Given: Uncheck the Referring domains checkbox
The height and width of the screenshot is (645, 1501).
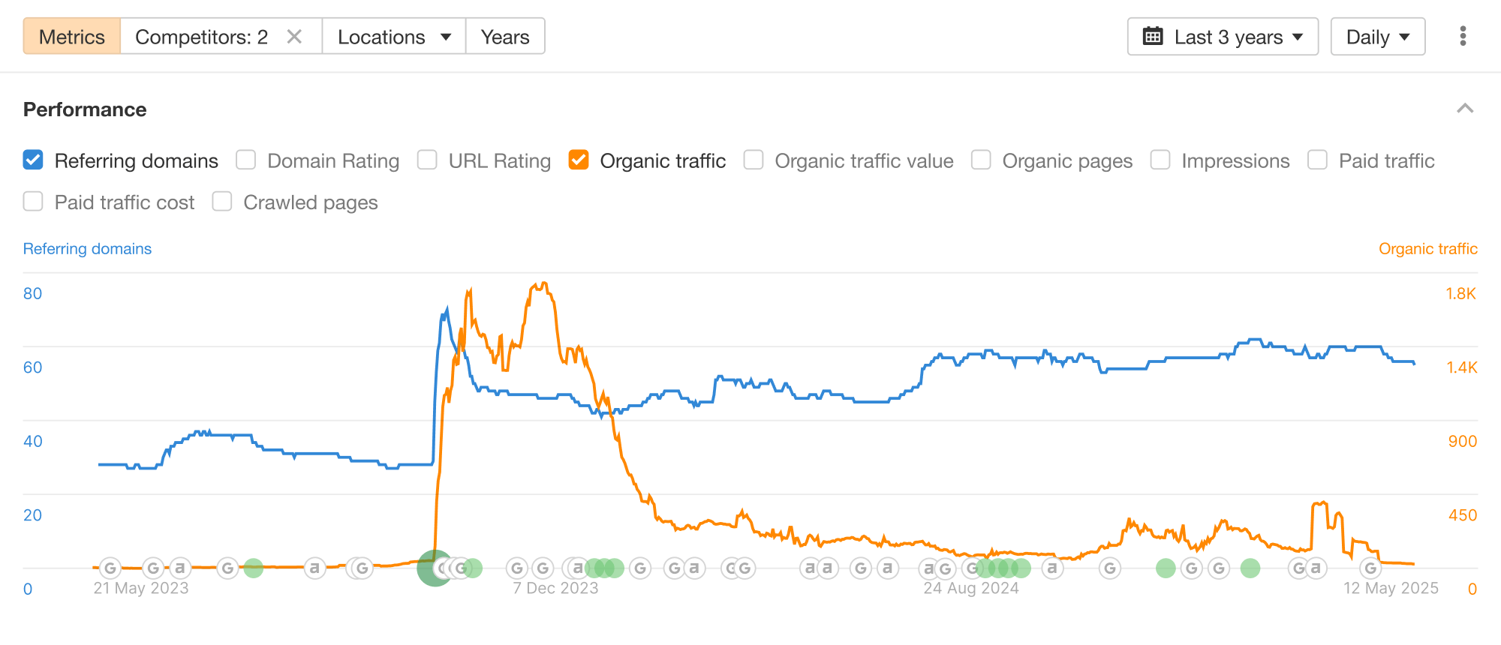Looking at the screenshot, I should (x=33, y=160).
